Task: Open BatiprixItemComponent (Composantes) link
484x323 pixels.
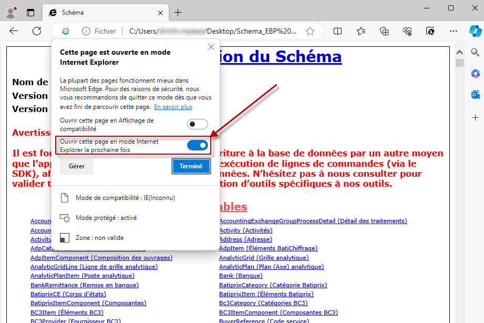Action: click(89, 303)
